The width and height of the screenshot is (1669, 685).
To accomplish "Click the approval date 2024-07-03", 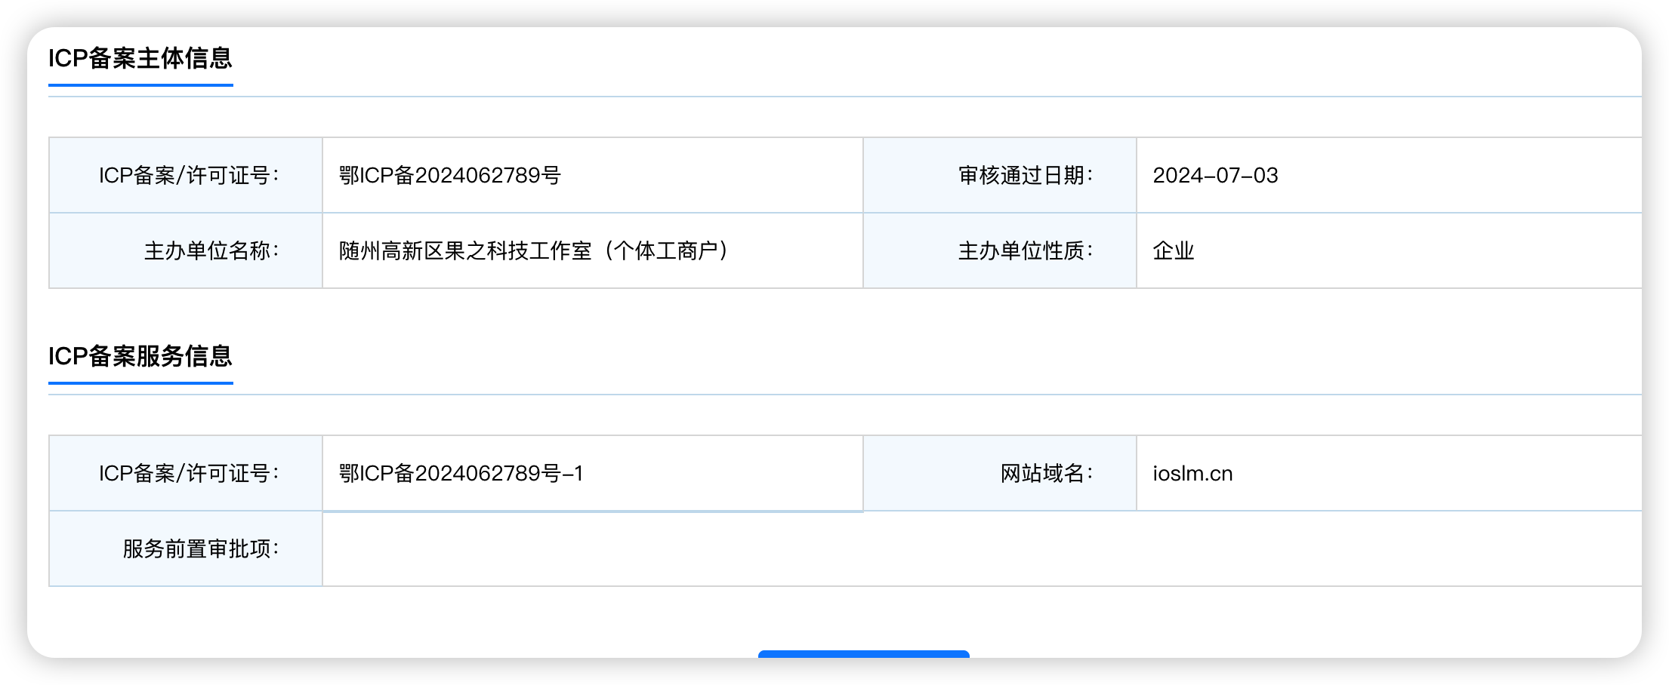I will point(1215,175).
